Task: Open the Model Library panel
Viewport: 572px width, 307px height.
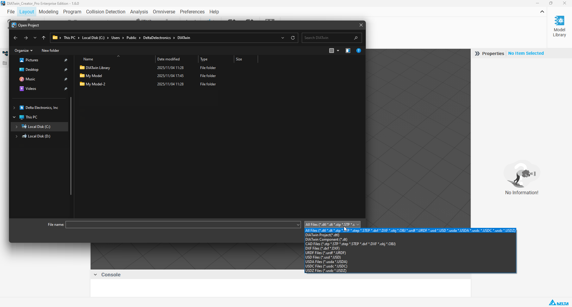Action: coord(559,26)
